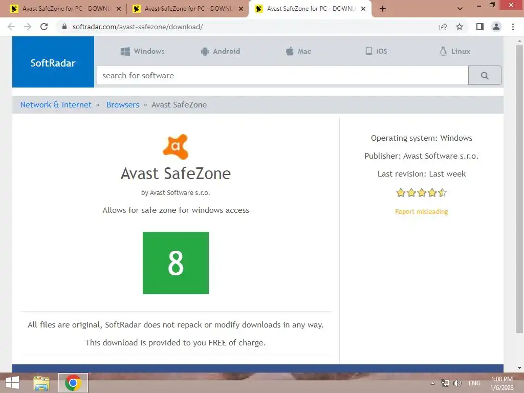Click Avast SafeZone title text

pyautogui.click(x=176, y=173)
